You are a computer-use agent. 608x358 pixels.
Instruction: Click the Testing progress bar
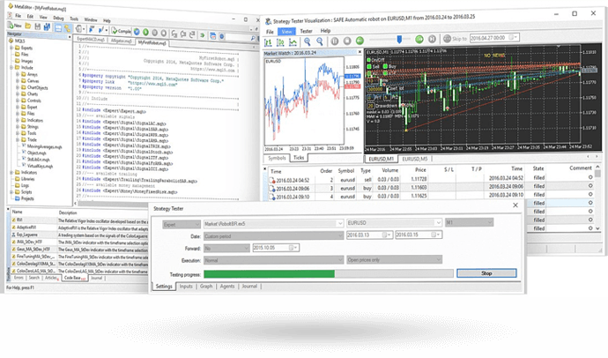[x=329, y=274]
